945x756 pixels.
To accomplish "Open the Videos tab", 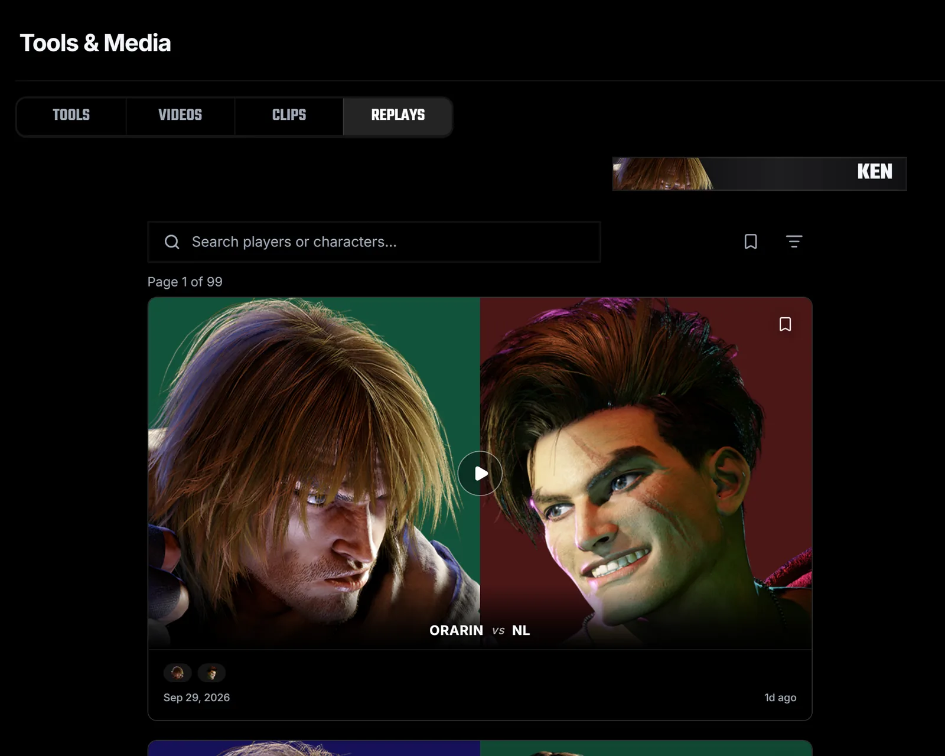I will [180, 115].
